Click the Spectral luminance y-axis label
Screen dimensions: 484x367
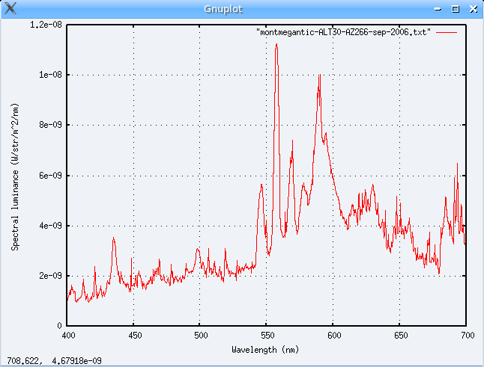pyautogui.click(x=15, y=175)
